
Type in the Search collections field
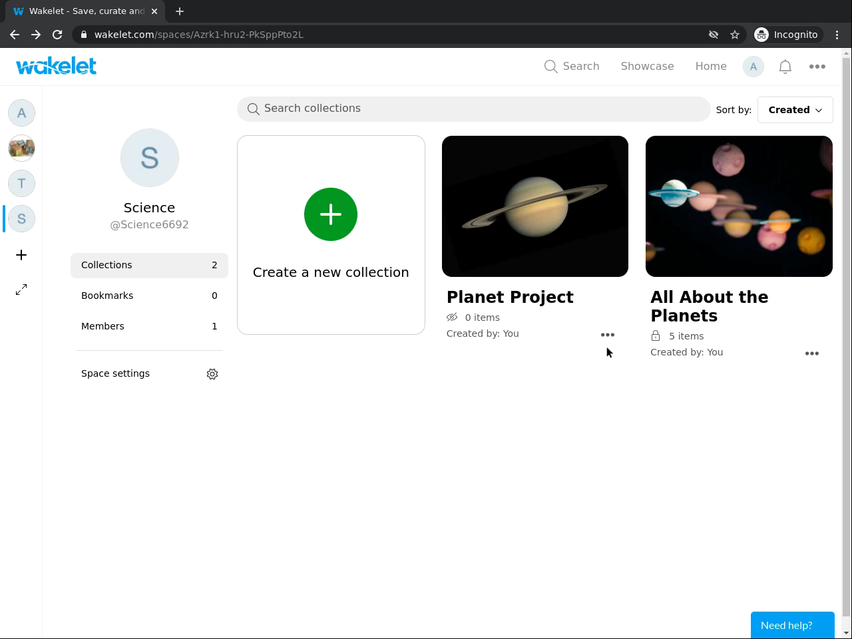[474, 108]
